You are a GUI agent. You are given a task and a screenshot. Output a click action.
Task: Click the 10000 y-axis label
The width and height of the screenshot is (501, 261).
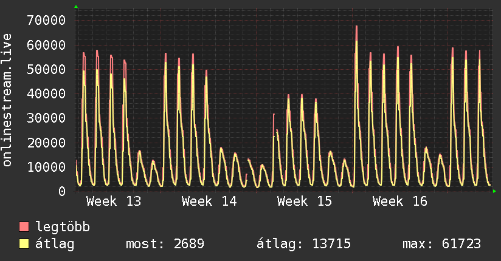click(46, 167)
